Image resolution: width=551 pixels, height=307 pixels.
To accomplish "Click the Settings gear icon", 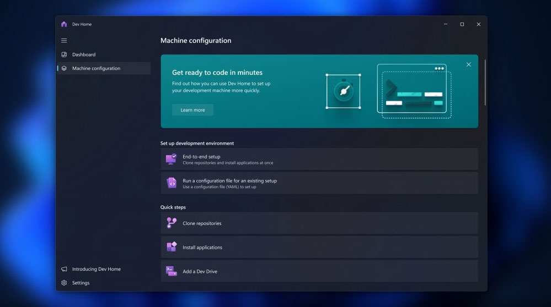I will 64,283.
